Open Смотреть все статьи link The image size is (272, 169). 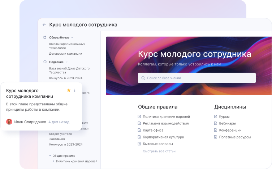[159, 151]
